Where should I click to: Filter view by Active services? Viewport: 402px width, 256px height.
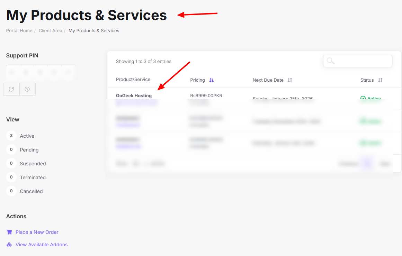tap(27, 136)
